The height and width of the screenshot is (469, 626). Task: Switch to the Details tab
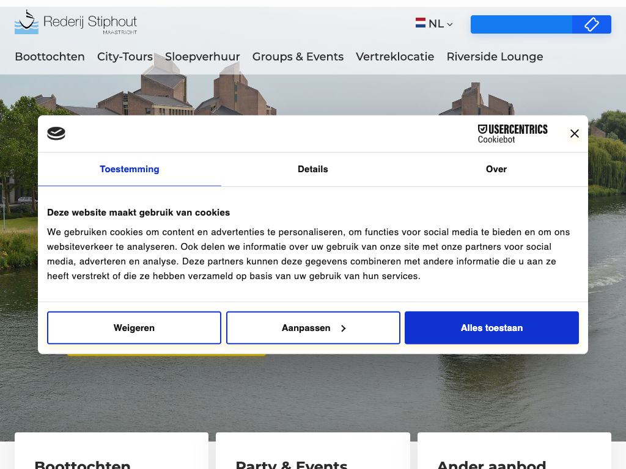pyautogui.click(x=313, y=169)
